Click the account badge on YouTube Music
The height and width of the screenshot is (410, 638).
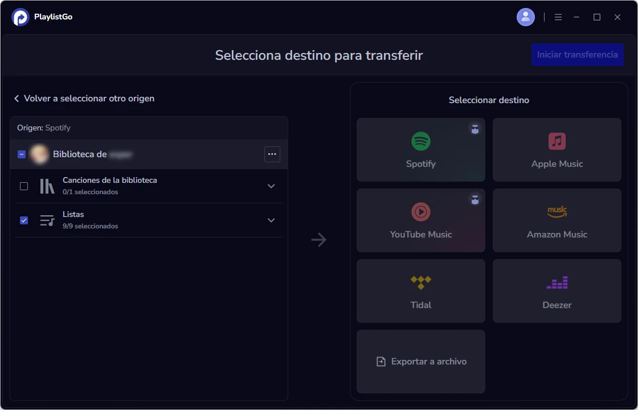coord(475,199)
